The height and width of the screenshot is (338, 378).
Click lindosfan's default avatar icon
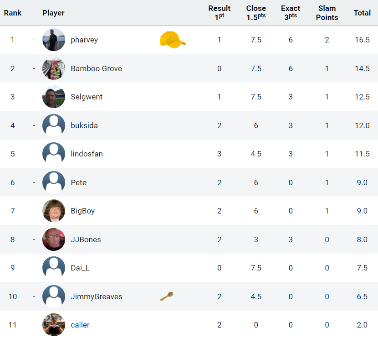coord(54,154)
